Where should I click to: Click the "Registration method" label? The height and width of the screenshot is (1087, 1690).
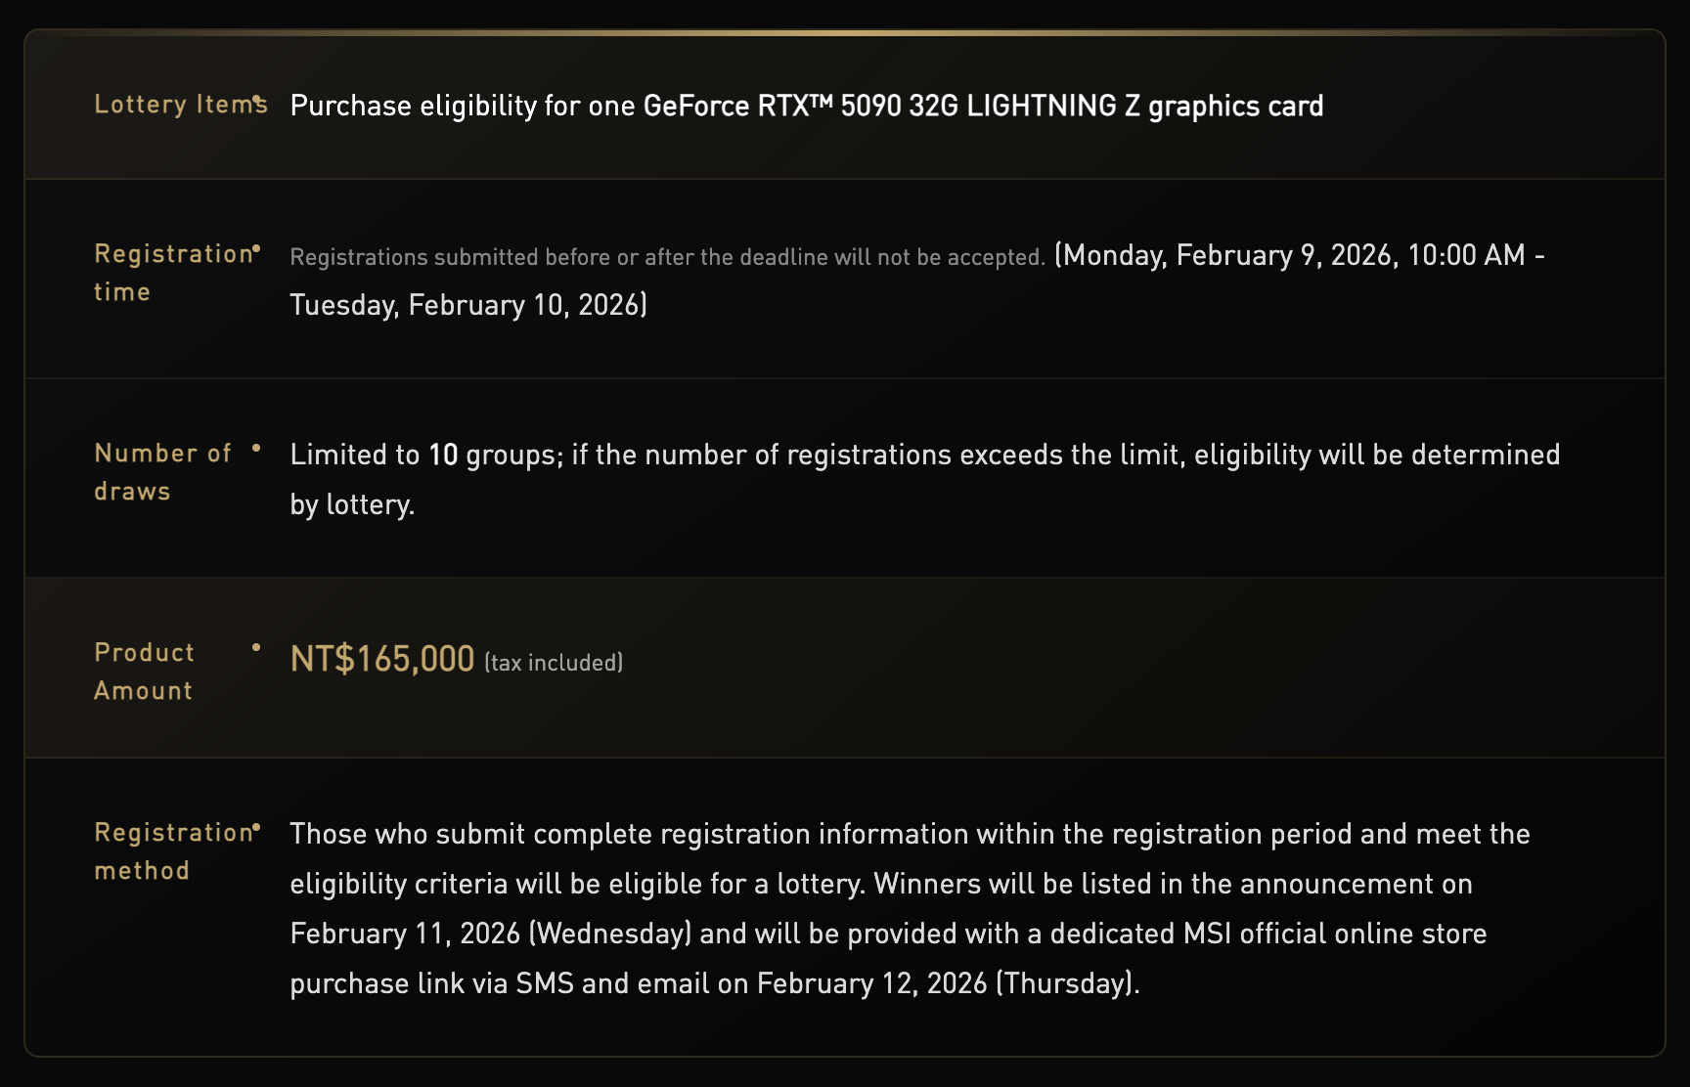point(173,851)
